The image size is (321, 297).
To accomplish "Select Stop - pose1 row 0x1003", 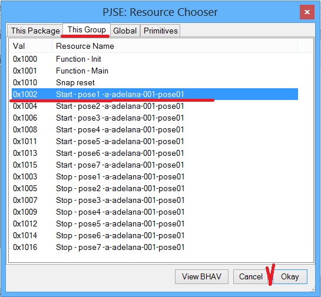I will (154, 176).
